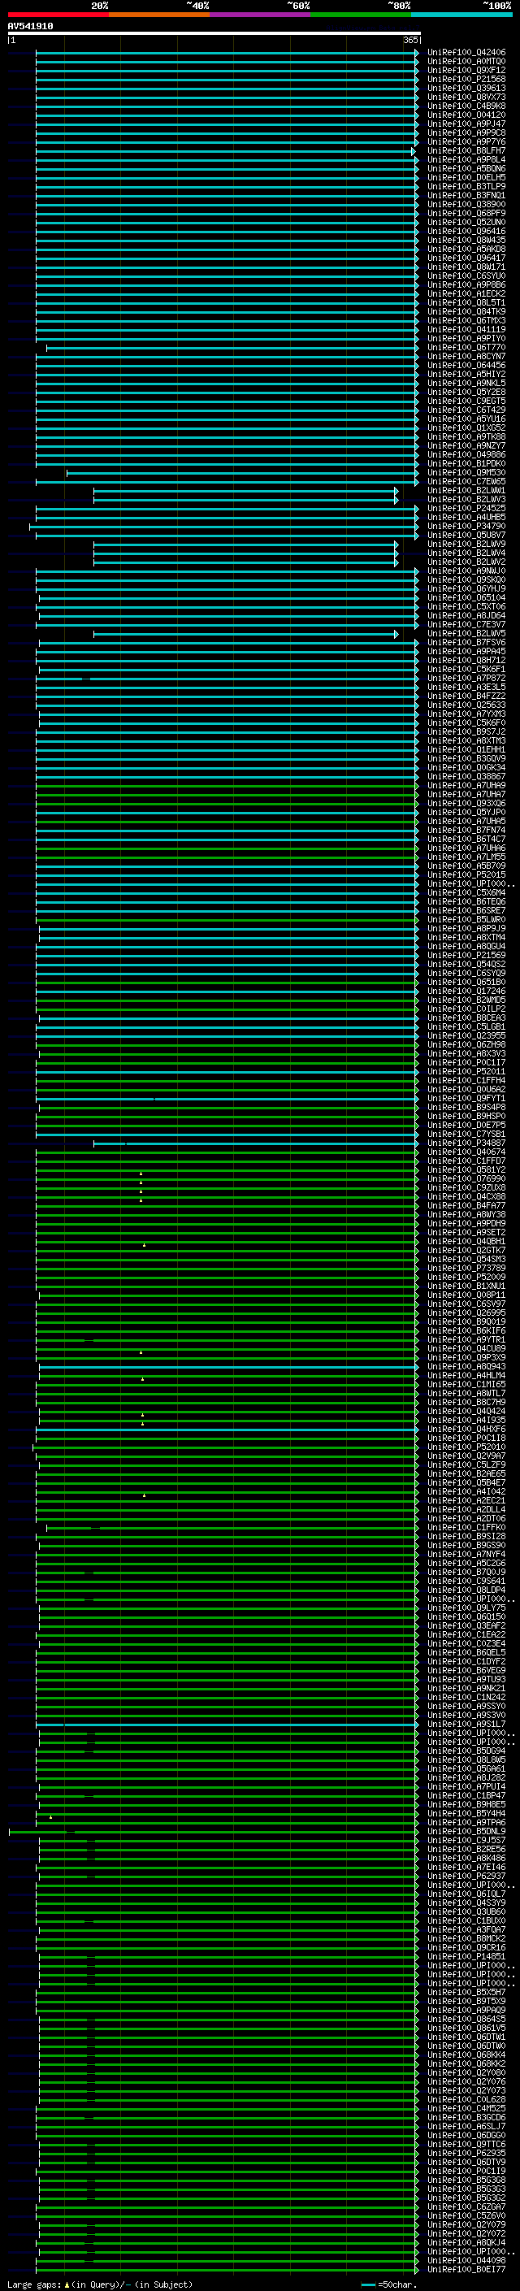Select label UniRef100_D0ELH5
This screenshot has height=2291, width=520.
click(x=466, y=178)
